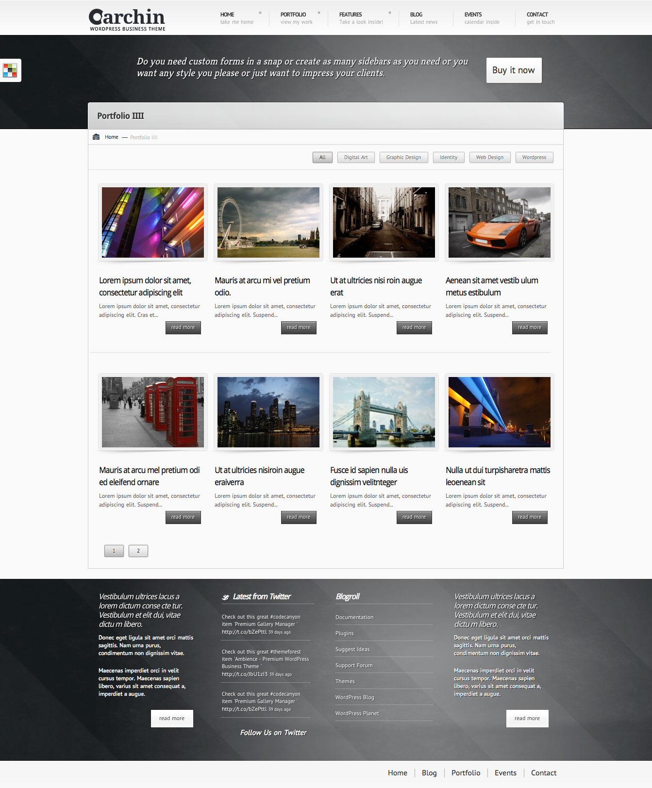Click Events in the footer navigation
This screenshot has height=788, width=652.
505,773
